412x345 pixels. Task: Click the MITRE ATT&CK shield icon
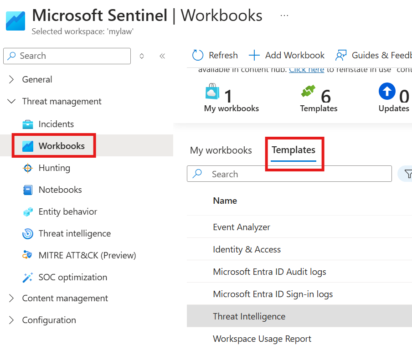coord(27,255)
